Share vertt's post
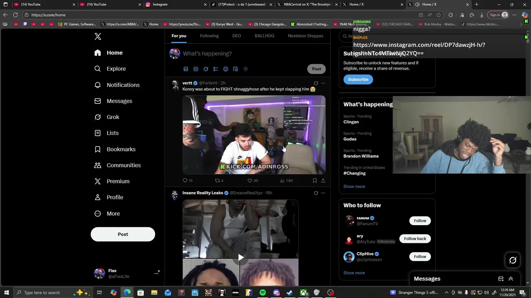The height and width of the screenshot is (298, 531). [323, 180]
